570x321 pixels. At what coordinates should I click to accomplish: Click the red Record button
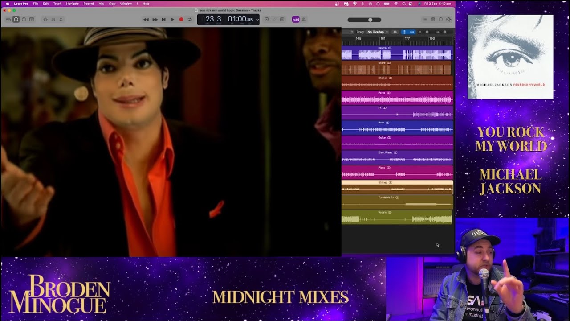[x=181, y=20]
